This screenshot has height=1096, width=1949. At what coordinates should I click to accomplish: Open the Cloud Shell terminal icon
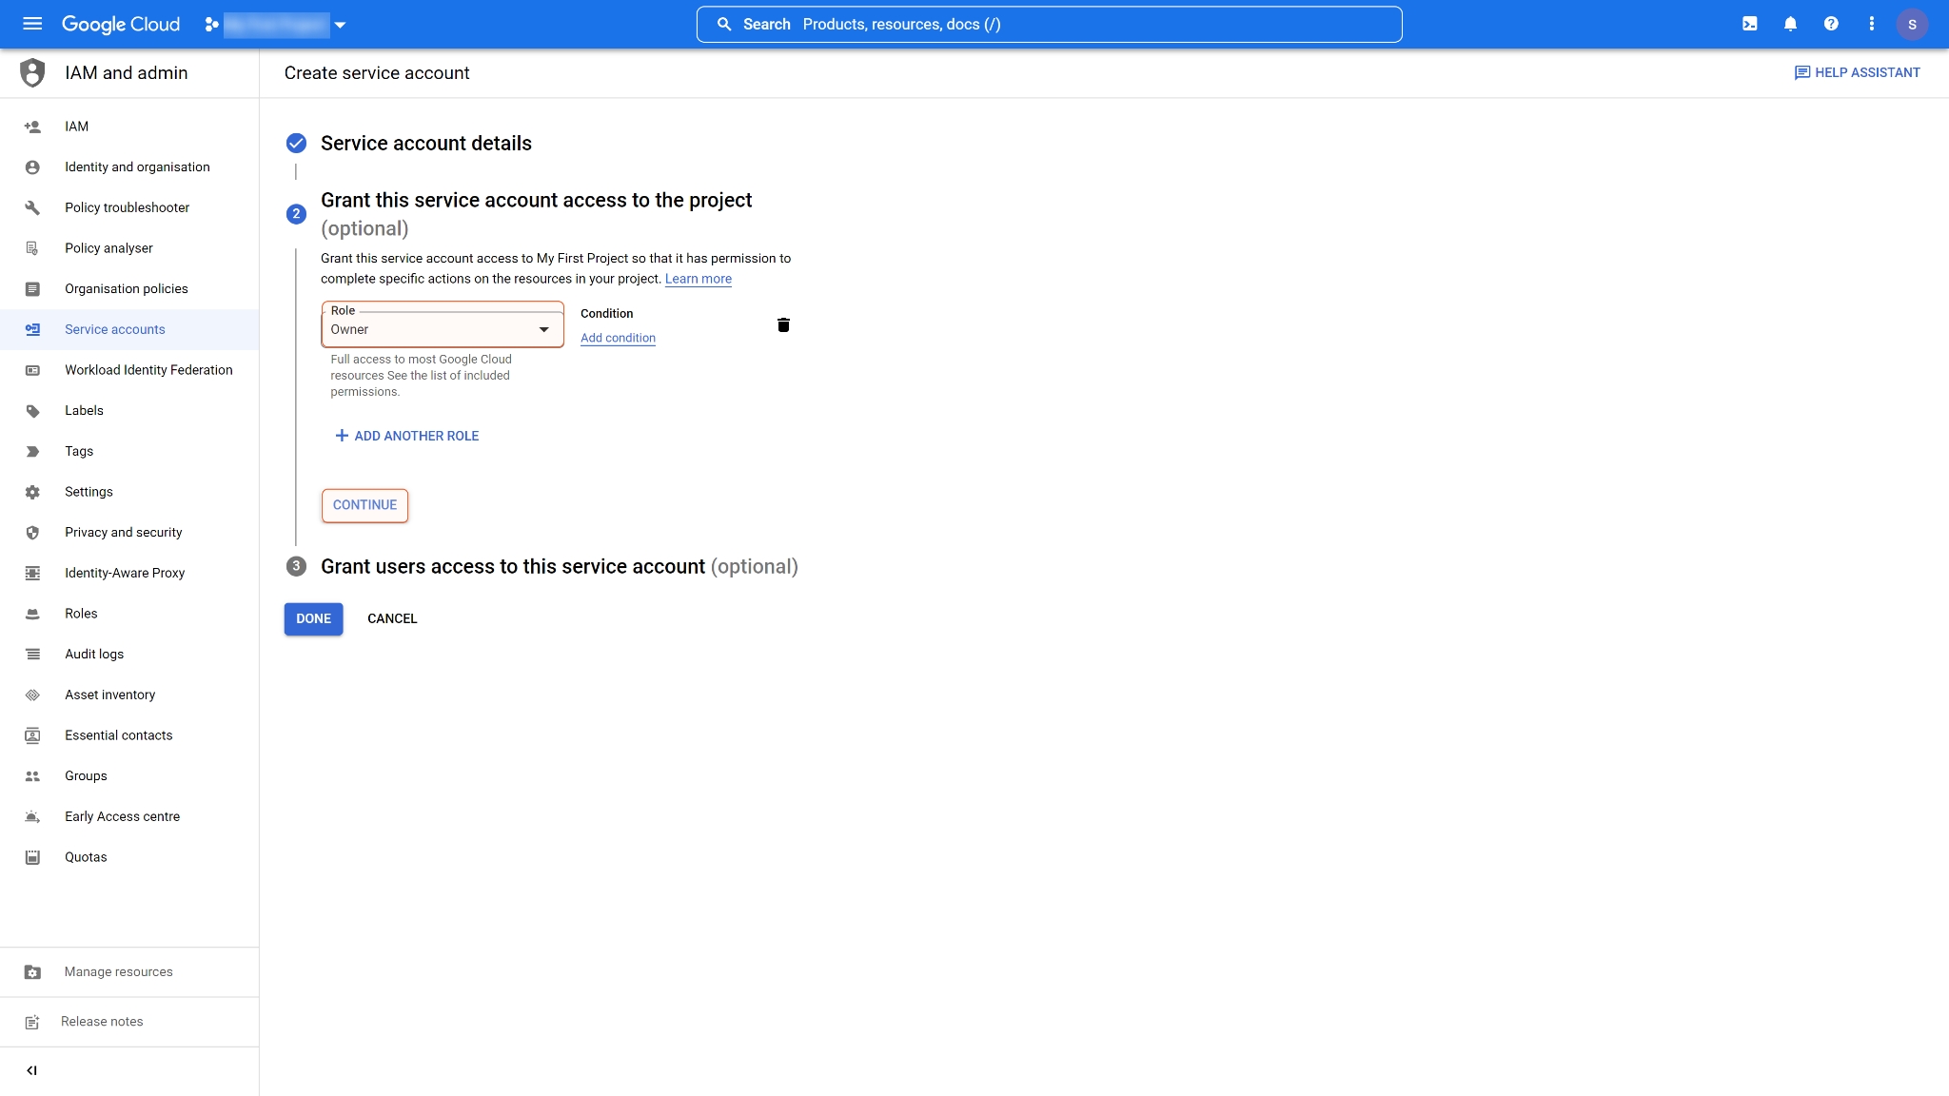tap(1749, 24)
